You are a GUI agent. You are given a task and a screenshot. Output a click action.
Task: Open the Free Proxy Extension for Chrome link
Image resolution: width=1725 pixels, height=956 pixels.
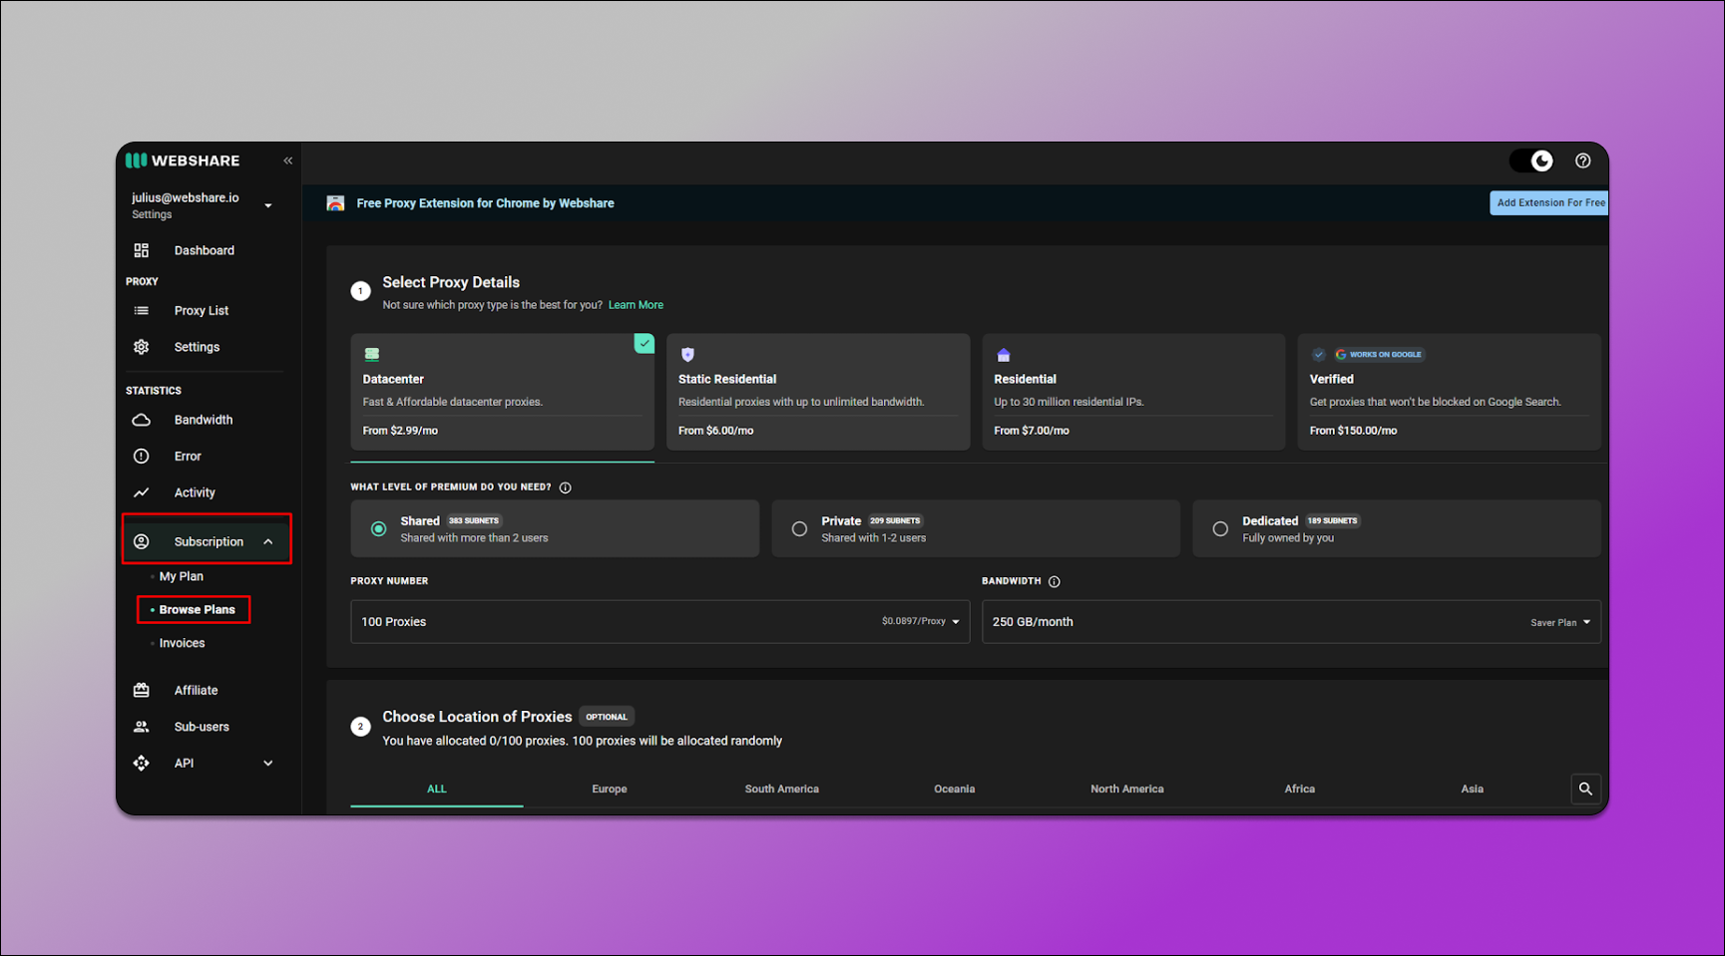tap(486, 203)
